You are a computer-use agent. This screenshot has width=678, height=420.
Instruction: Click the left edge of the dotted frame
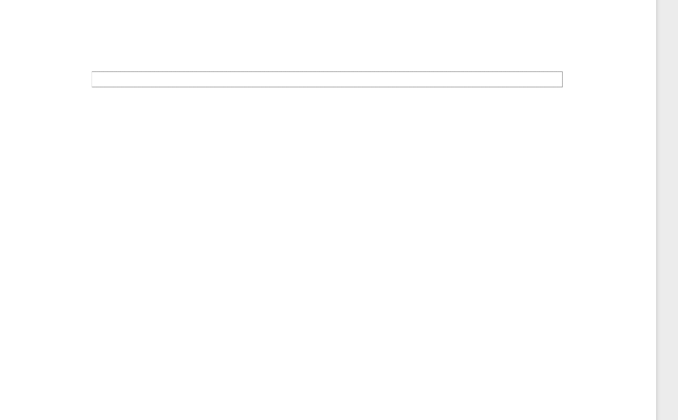coord(92,79)
